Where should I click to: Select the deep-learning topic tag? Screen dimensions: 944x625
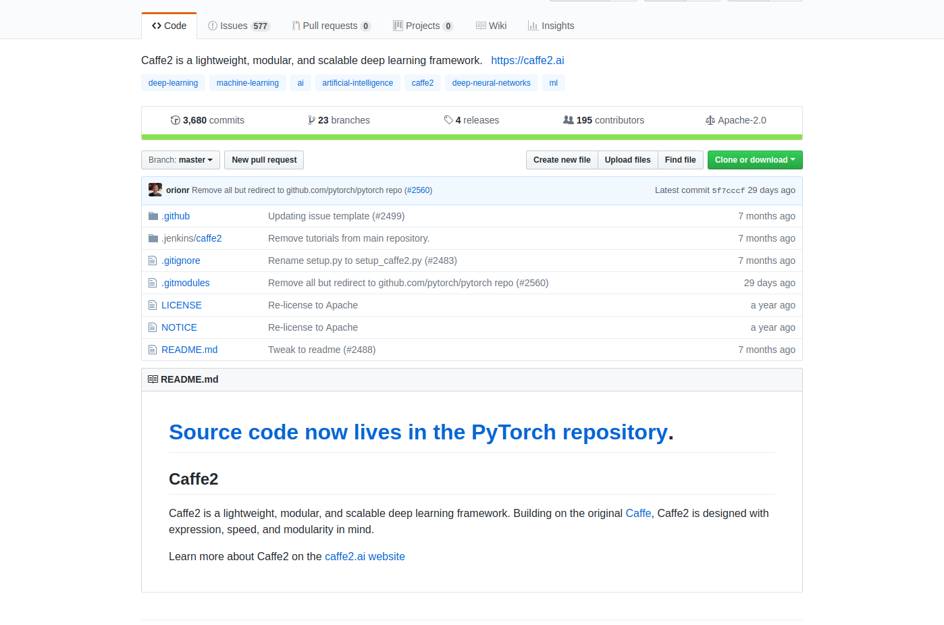[173, 83]
